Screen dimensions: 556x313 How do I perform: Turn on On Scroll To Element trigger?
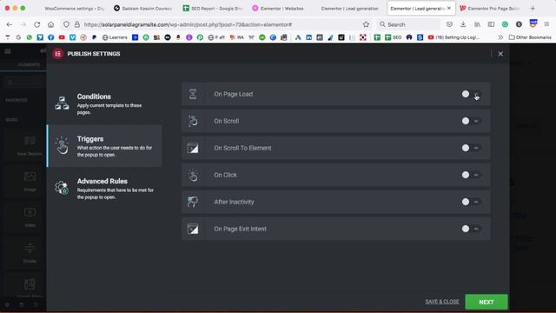coord(471,148)
